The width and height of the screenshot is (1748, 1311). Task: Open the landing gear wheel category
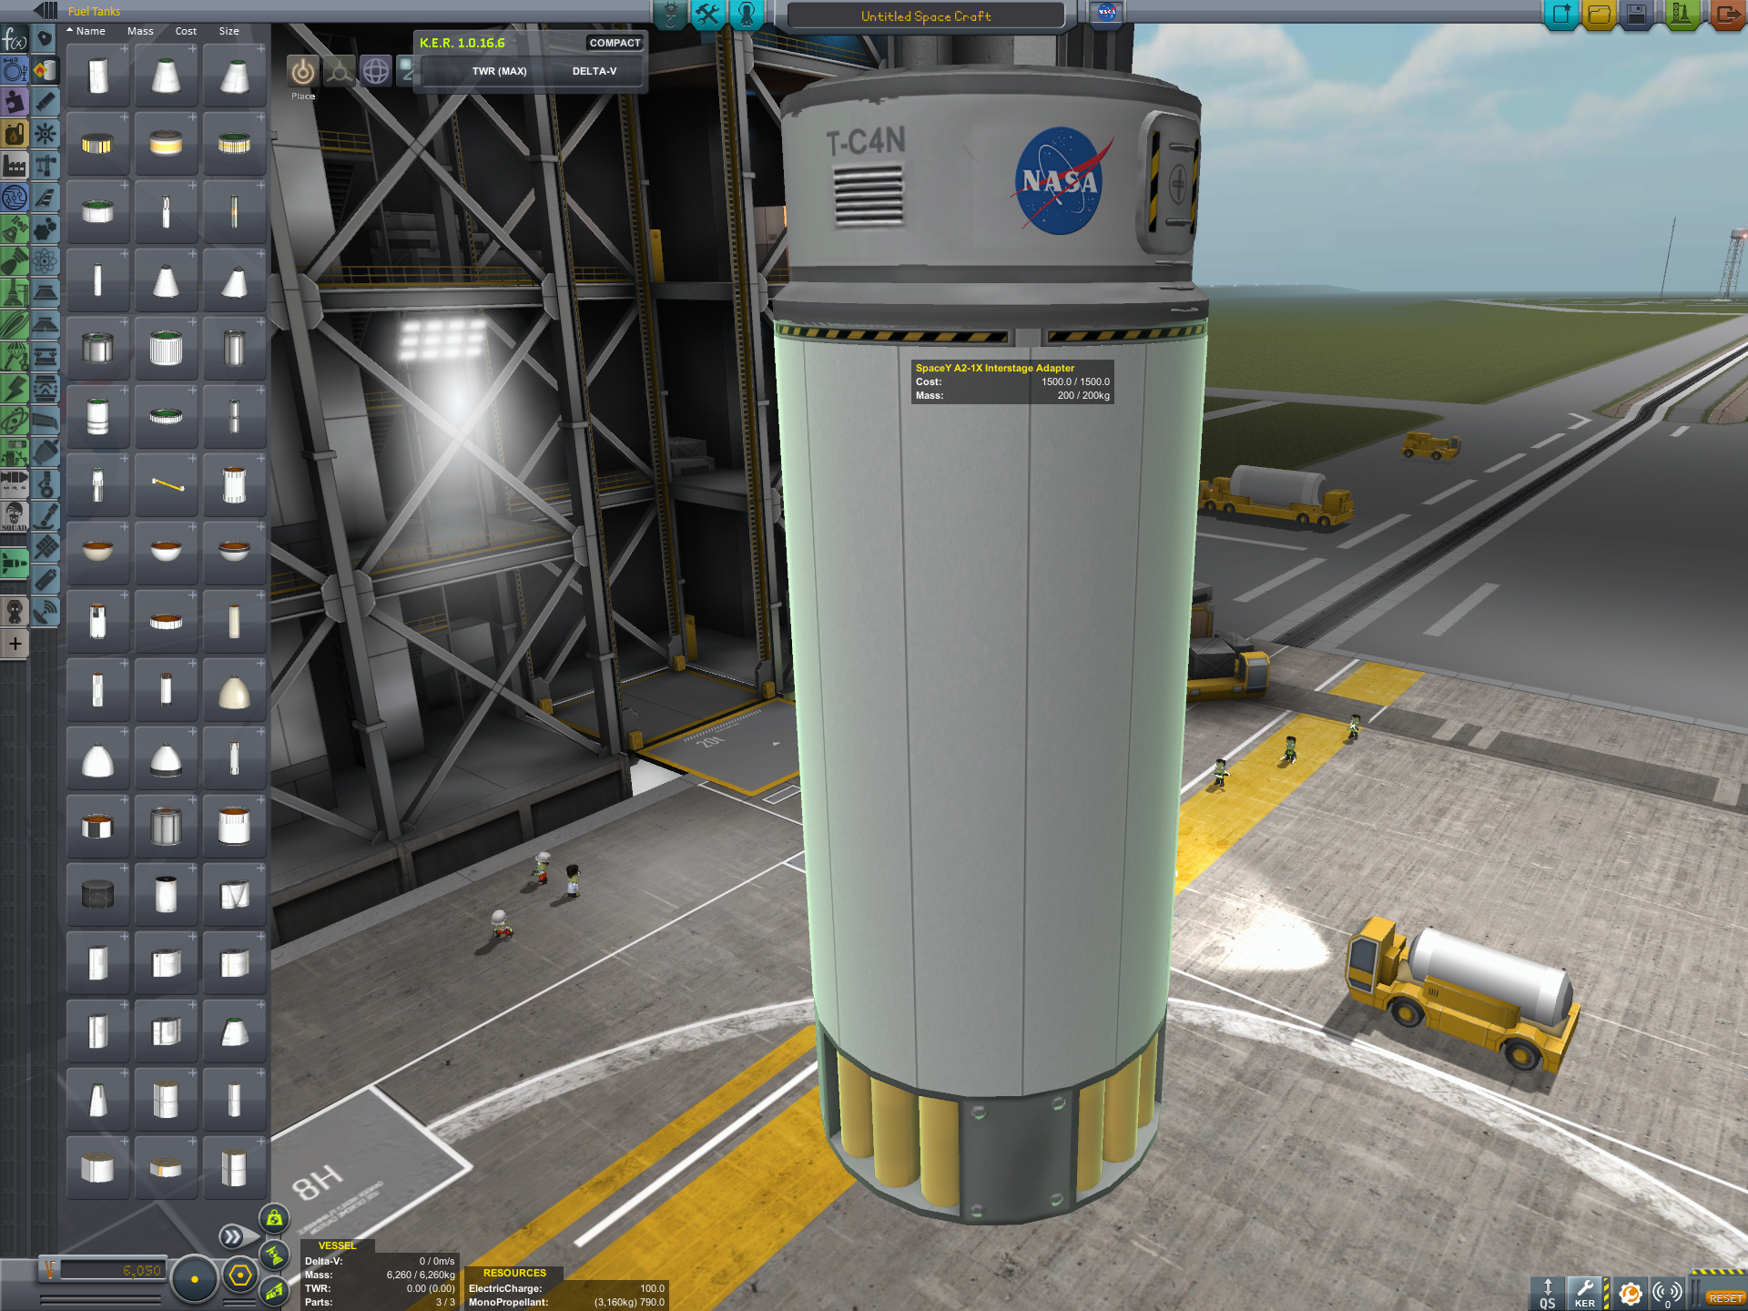[x=45, y=483]
